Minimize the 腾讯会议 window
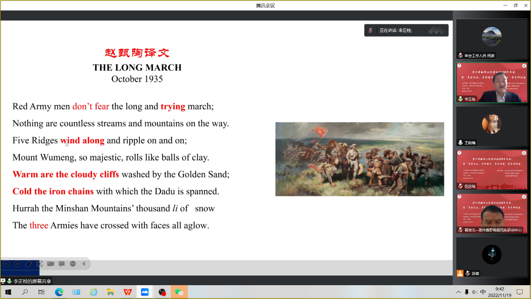Screen dimensions: 531x299 click(505, 5)
